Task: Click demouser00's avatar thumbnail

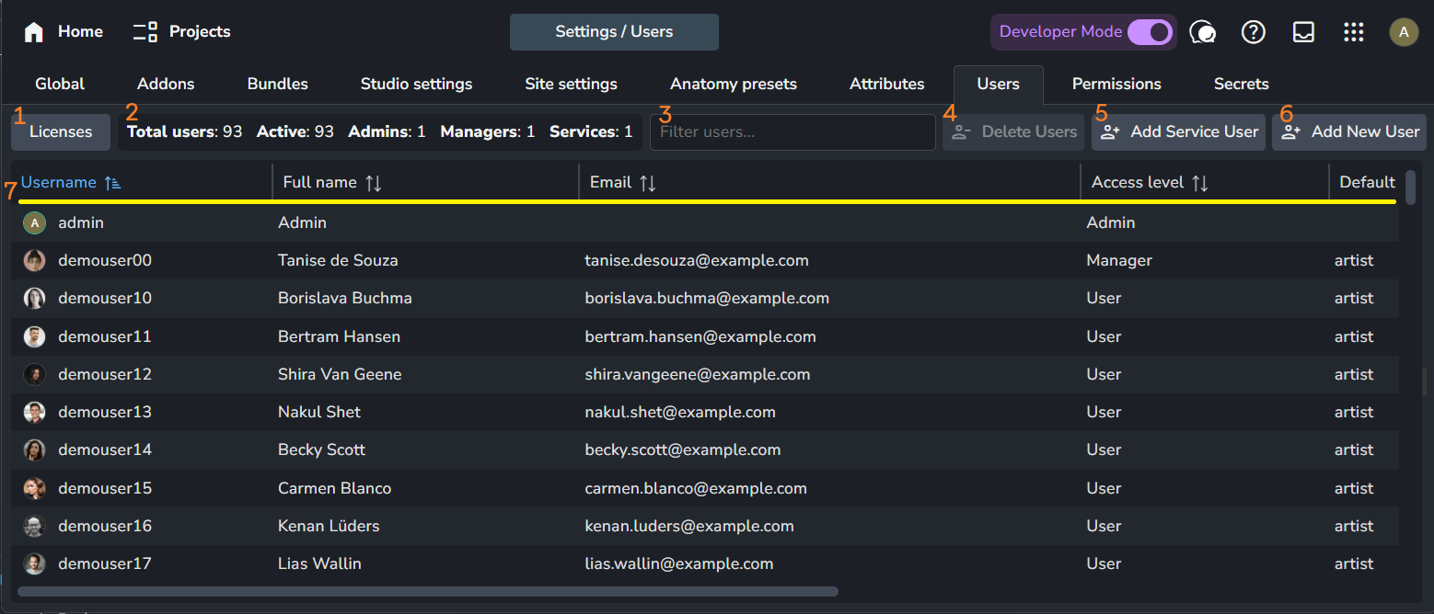Action: pyautogui.click(x=34, y=261)
